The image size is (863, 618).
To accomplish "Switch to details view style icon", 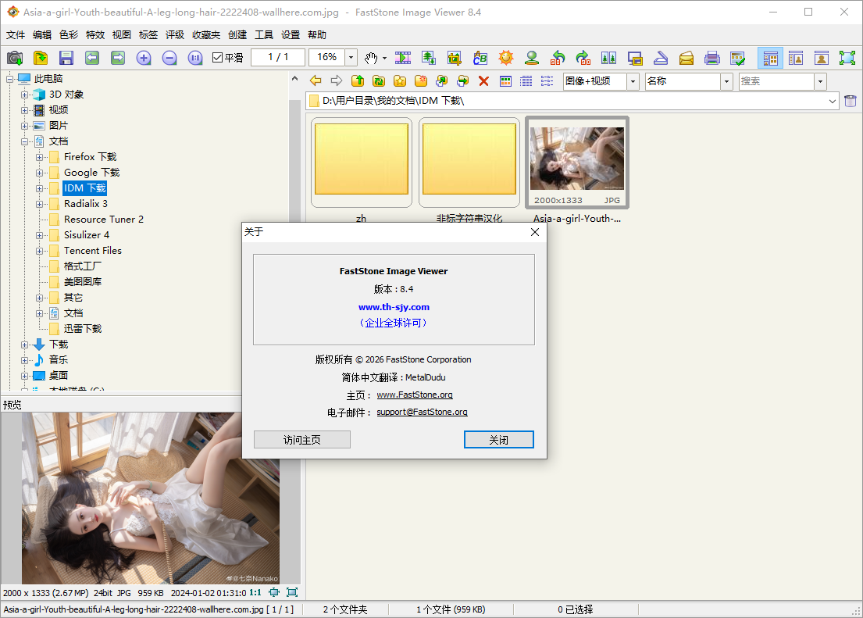I will (526, 81).
